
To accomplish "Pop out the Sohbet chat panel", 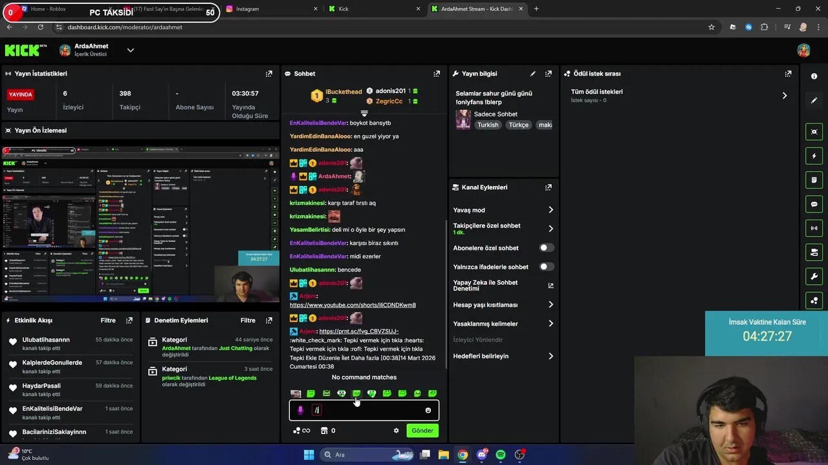I will (x=437, y=74).
